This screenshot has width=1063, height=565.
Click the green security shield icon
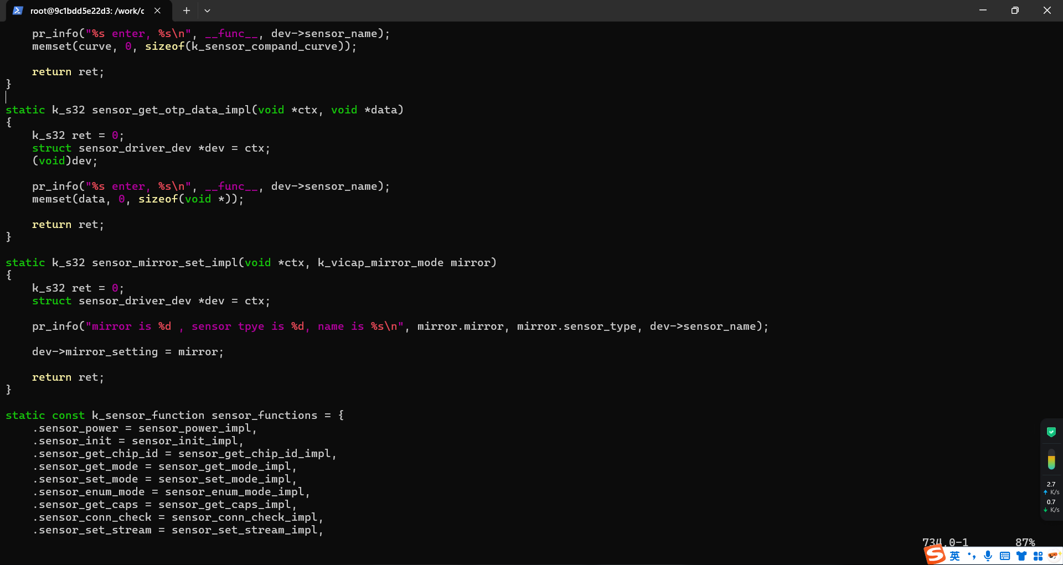point(1051,432)
